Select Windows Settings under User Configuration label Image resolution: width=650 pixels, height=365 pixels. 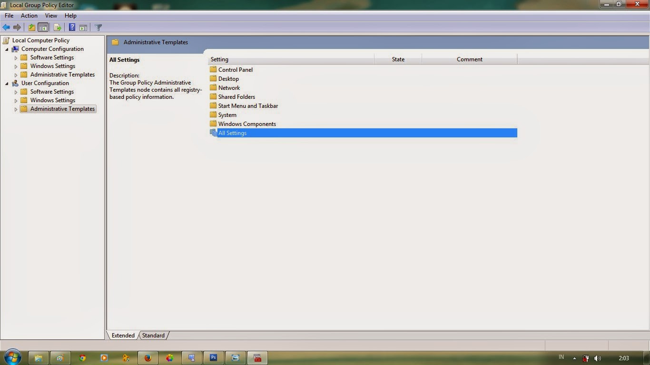pos(53,100)
